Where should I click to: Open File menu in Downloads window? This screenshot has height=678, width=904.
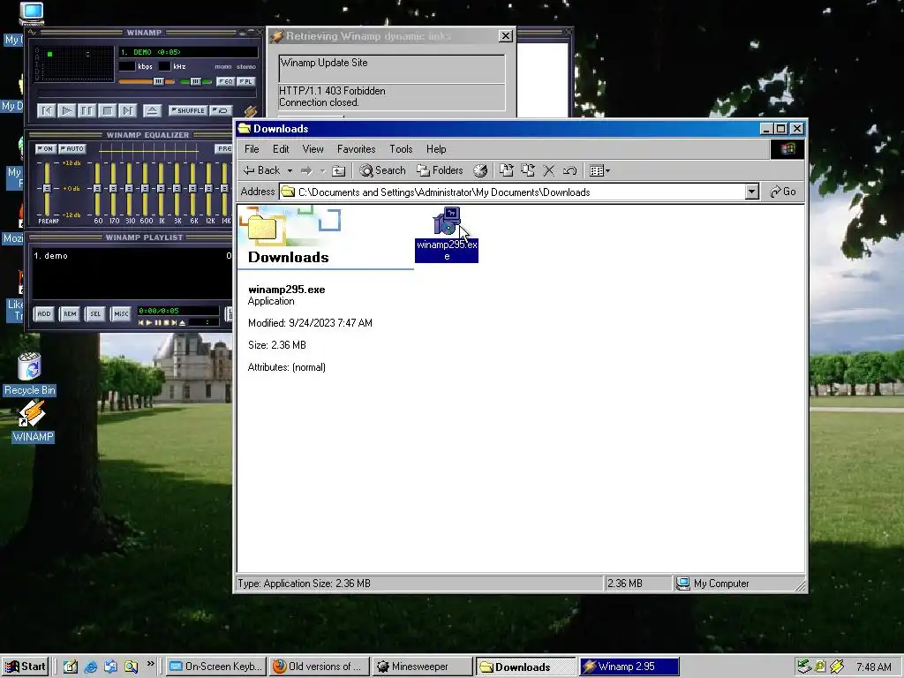[x=252, y=148]
